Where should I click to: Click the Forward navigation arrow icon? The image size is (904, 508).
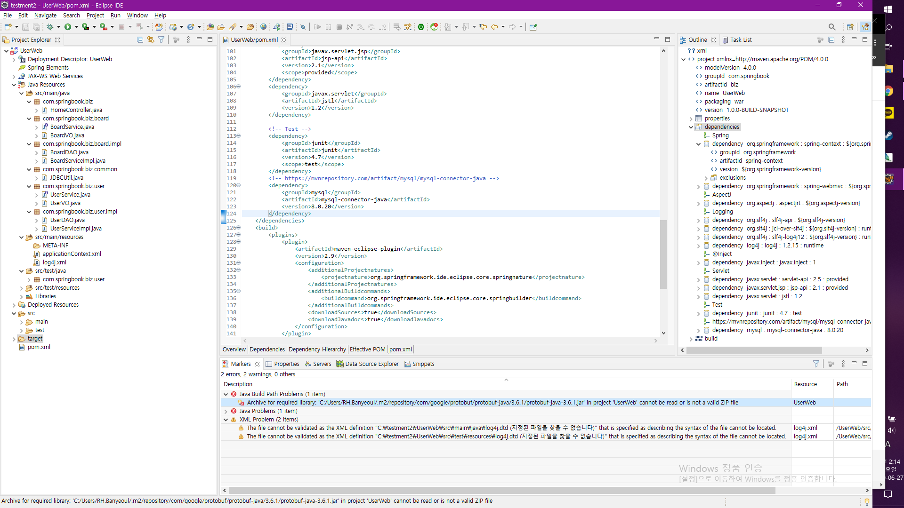pyautogui.click(x=512, y=27)
